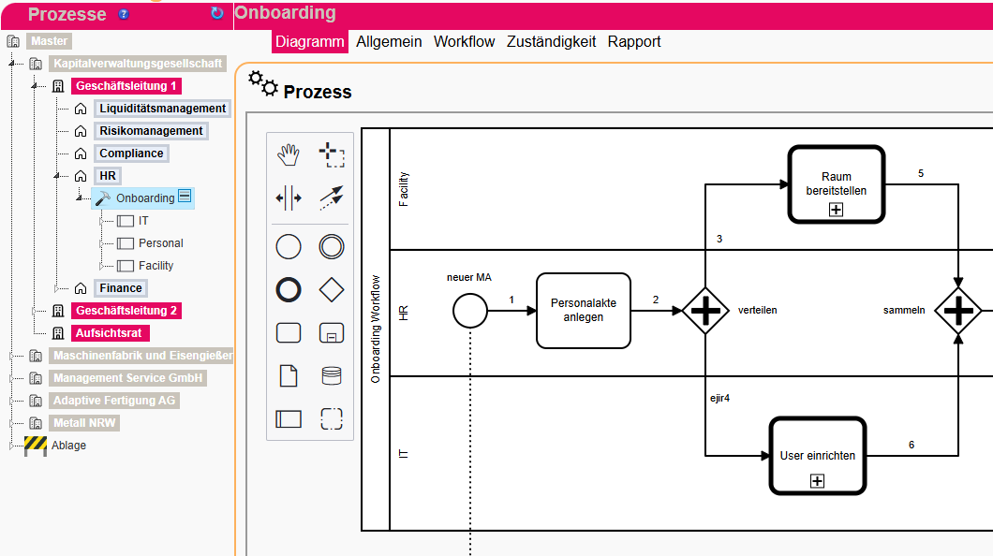Insert a Data Store Reference shape
This screenshot has width=993, height=556.
[x=331, y=376]
